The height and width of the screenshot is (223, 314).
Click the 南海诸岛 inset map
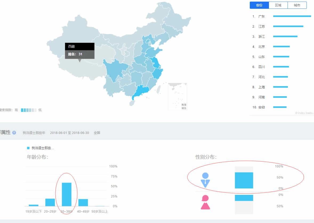tap(178, 96)
